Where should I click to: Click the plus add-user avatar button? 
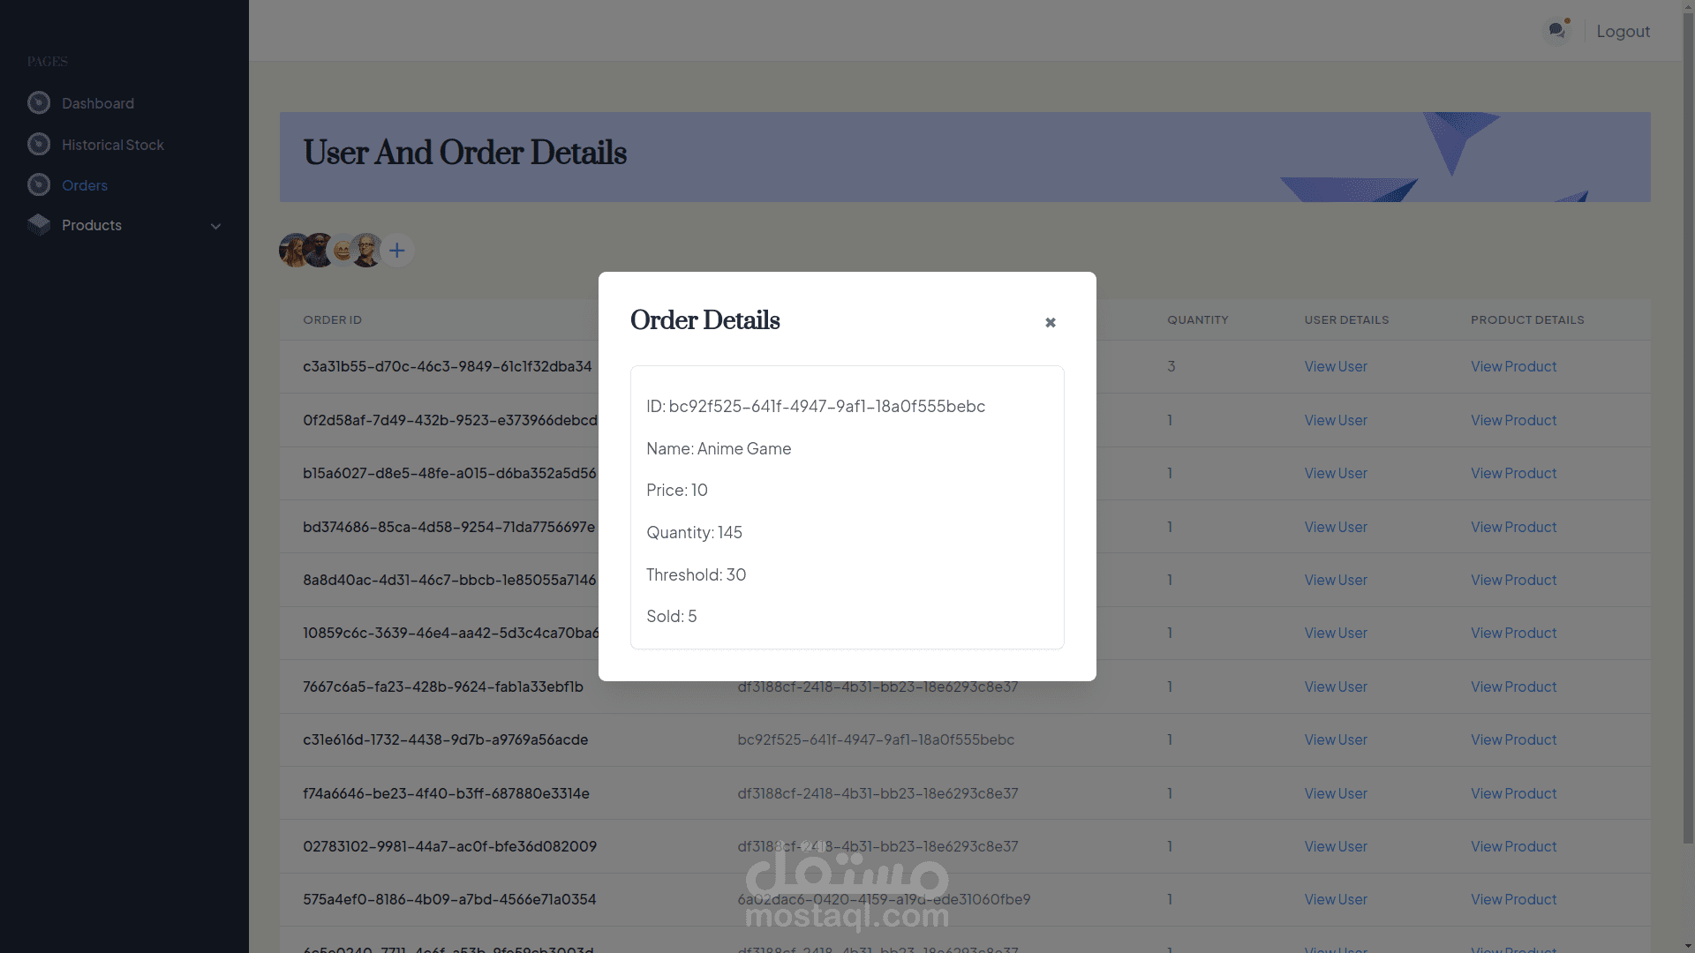point(397,251)
